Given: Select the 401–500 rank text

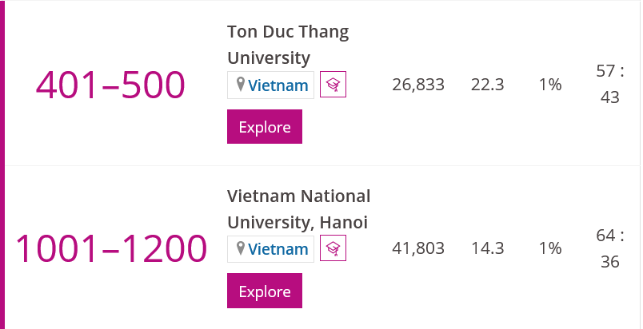Looking at the screenshot, I should [110, 85].
